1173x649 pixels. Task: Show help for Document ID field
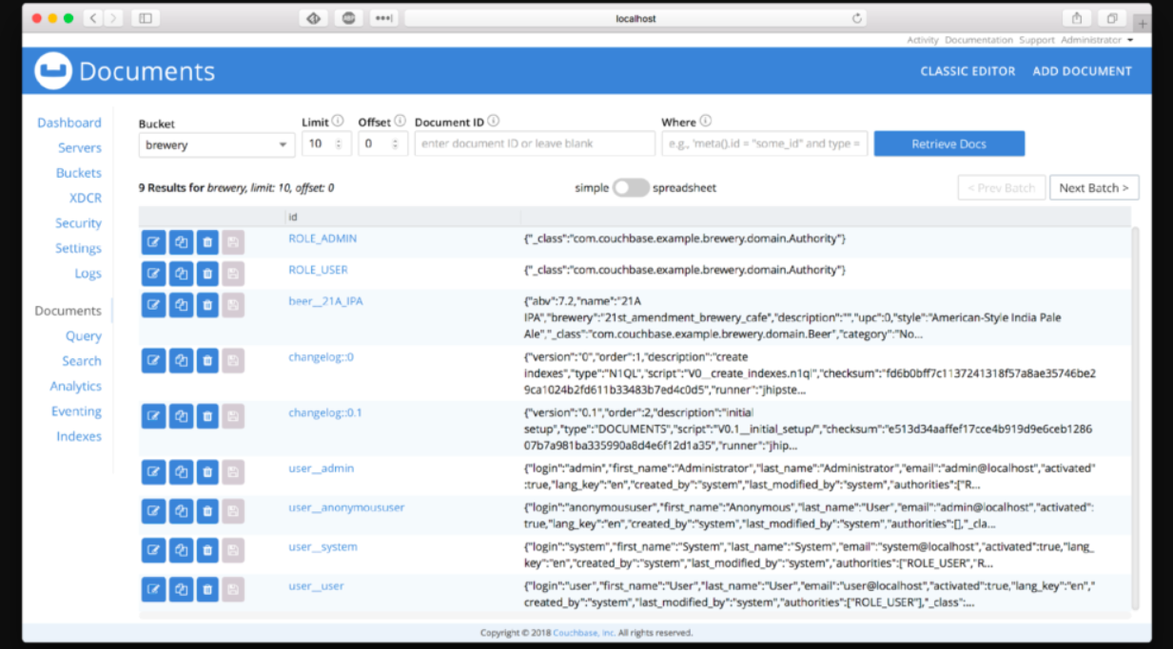(494, 122)
